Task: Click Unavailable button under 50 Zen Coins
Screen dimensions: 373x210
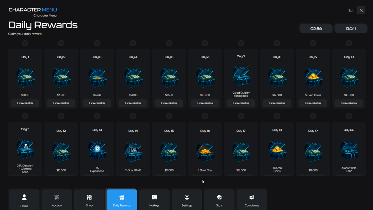Action: click(313, 103)
